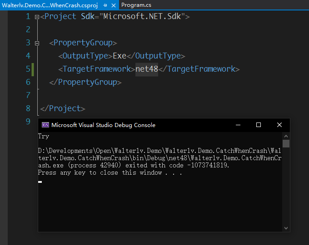The image size is (309, 245).
Task: Click the console scrollbar thumb
Action: coord(286,143)
